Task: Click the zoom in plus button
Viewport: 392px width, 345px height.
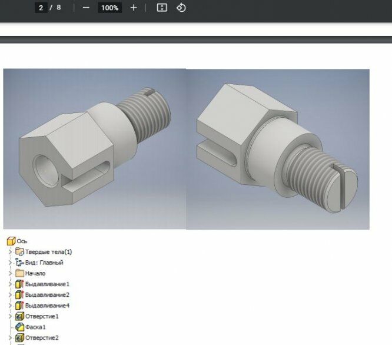Action: [x=134, y=8]
